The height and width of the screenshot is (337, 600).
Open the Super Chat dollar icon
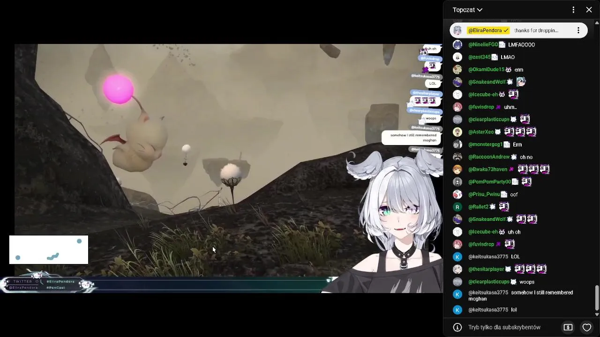[x=568, y=327]
